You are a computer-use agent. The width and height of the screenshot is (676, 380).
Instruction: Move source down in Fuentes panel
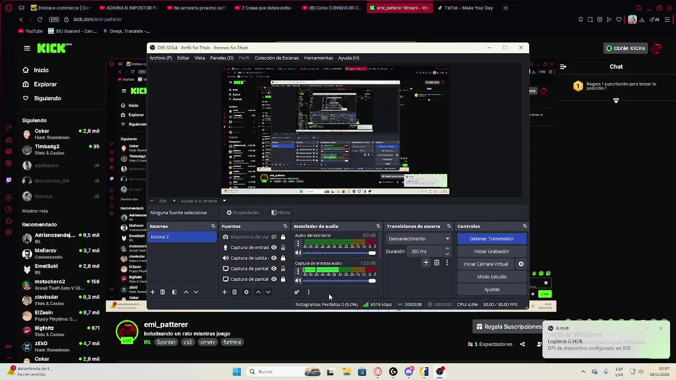pyautogui.click(x=268, y=292)
